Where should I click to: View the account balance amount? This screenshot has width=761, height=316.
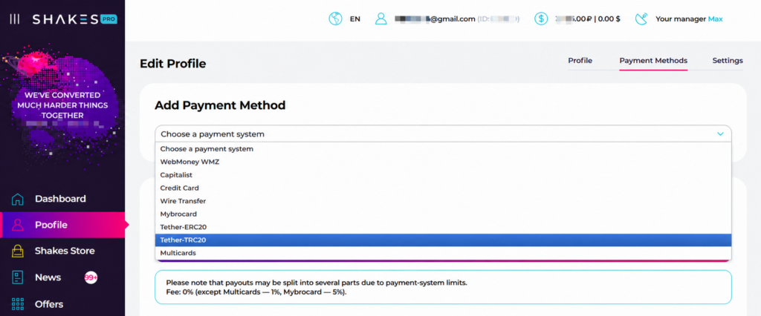pos(587,19)
